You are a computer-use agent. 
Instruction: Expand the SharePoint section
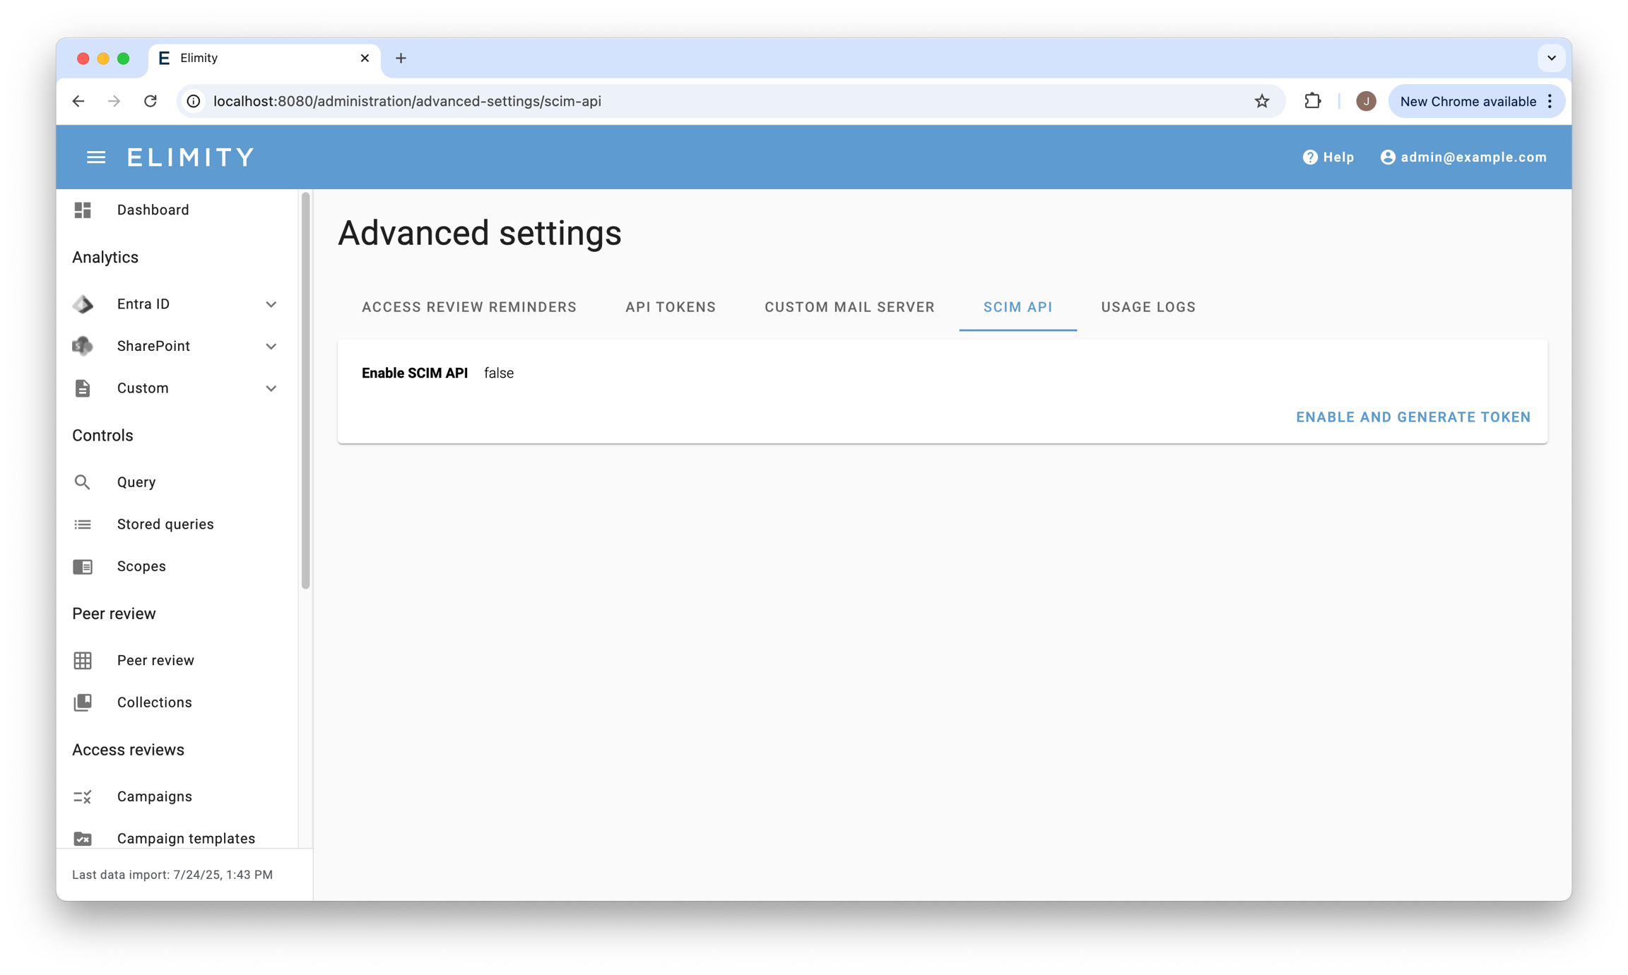tap(271, 346)
